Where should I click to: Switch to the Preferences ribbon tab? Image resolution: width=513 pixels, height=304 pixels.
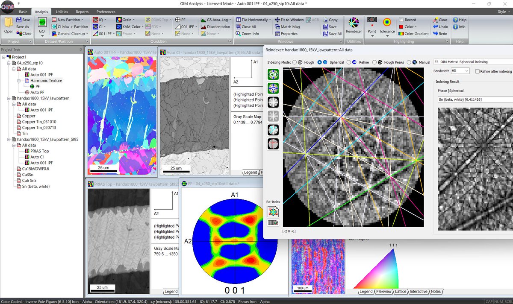coord(106,12)
